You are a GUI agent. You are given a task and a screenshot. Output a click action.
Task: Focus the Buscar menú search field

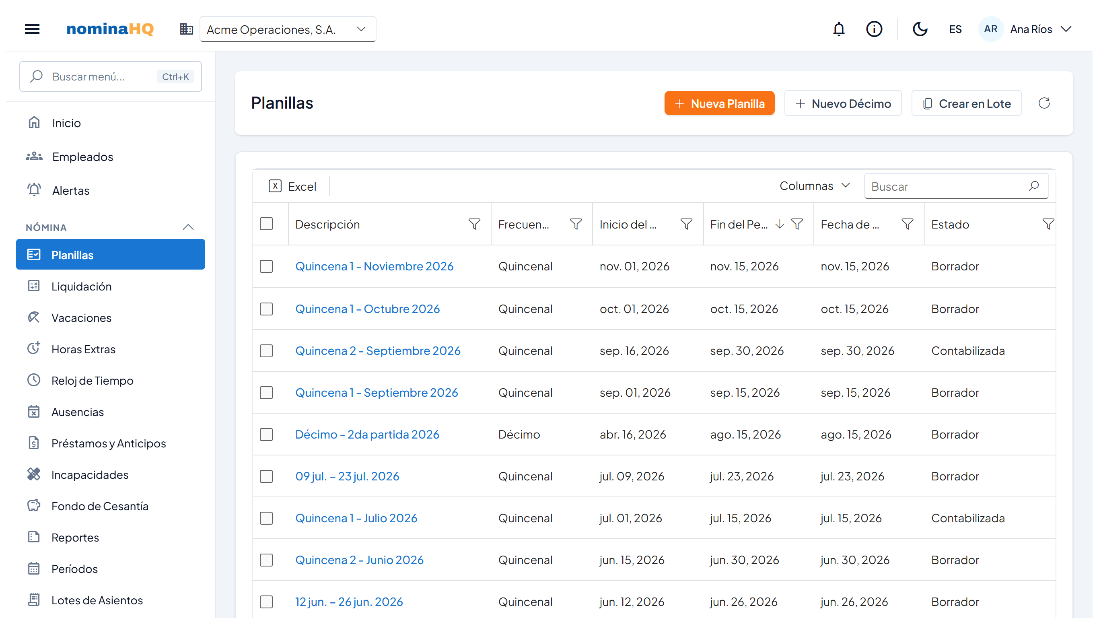[x=111, y=76]
